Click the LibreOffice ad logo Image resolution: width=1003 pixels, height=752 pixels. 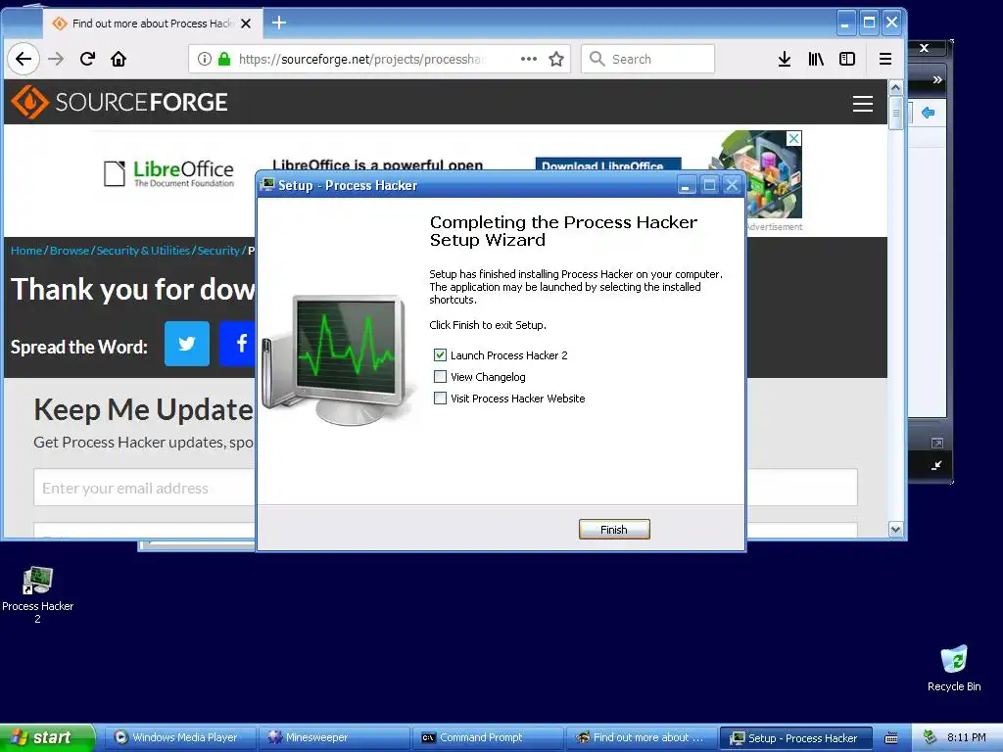click(x=168, y=173)
